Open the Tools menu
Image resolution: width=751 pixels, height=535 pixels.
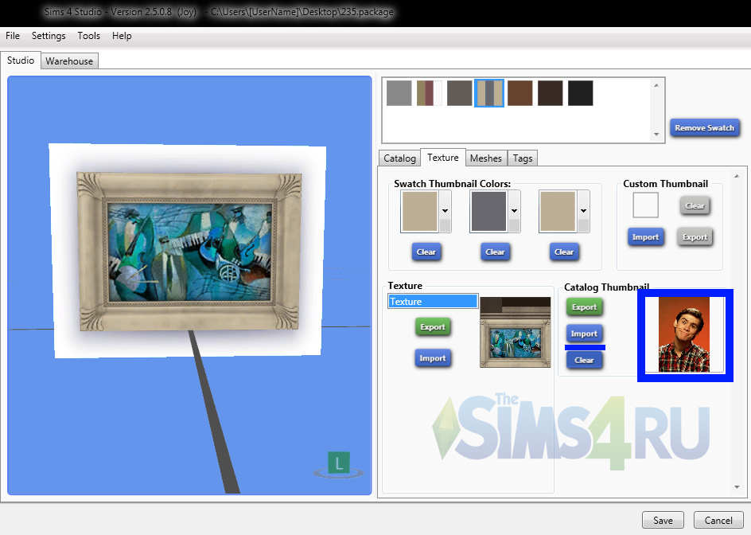click(x=89, y=36)
